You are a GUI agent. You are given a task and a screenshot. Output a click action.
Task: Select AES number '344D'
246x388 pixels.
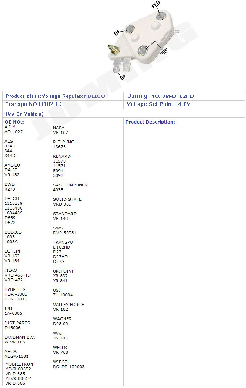click(10, 156)
